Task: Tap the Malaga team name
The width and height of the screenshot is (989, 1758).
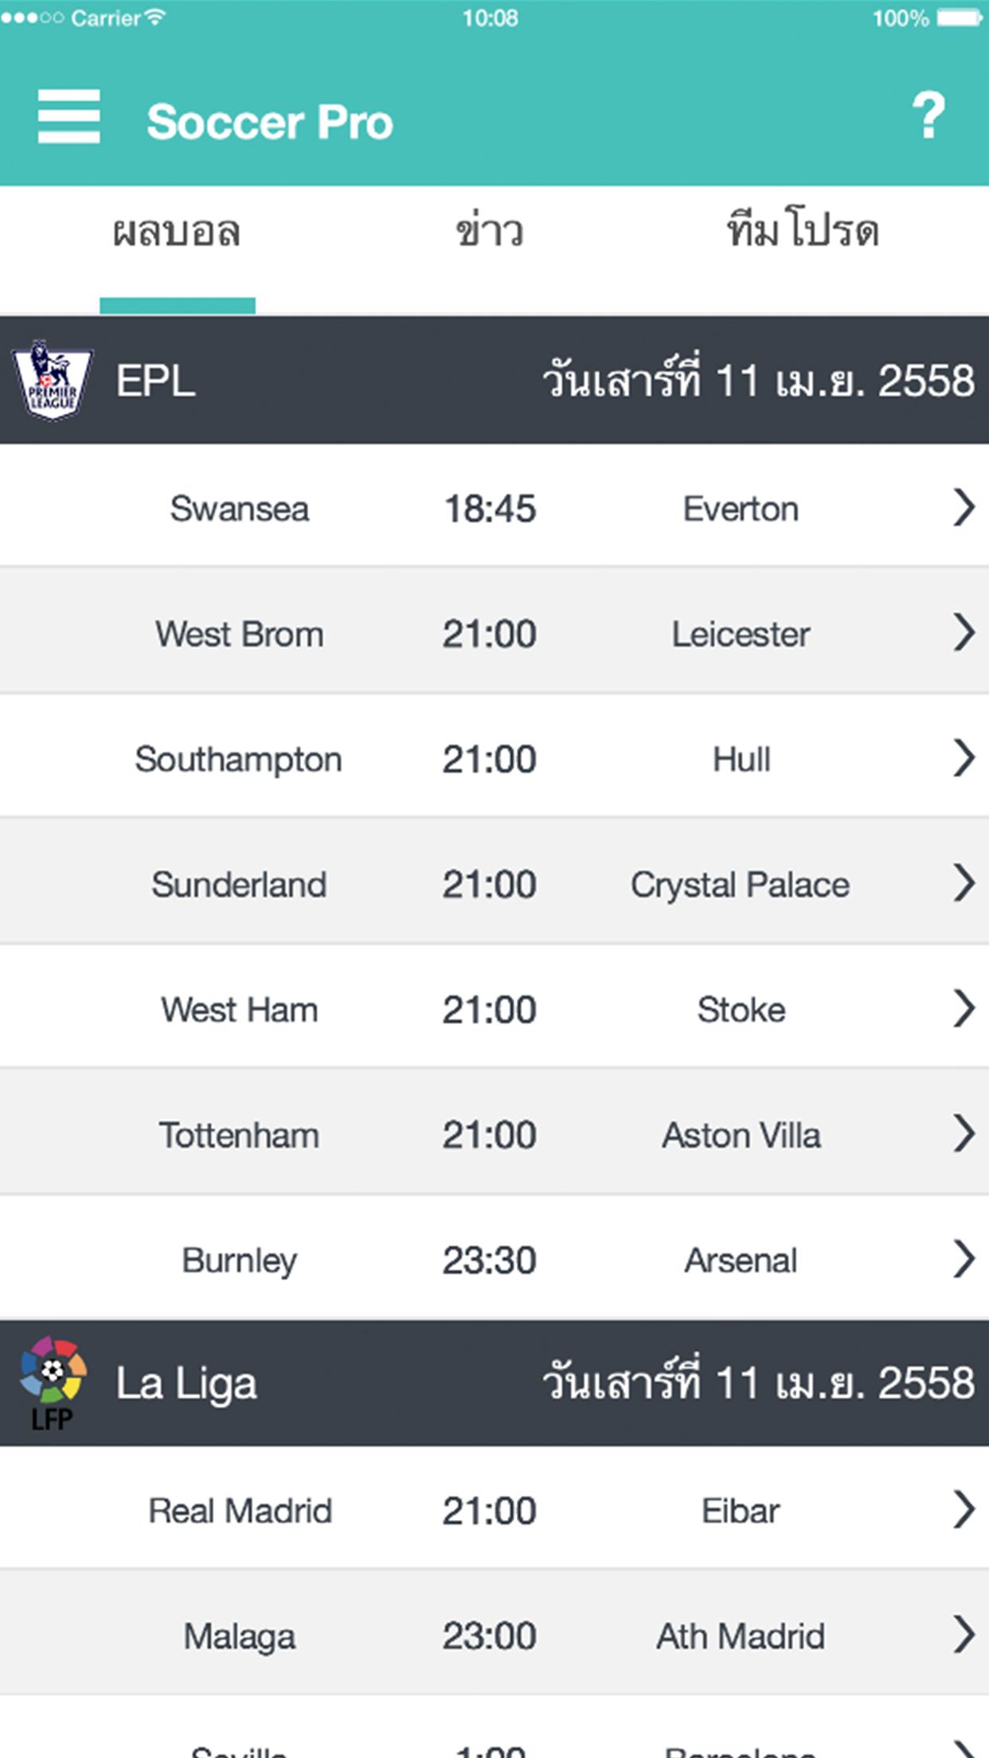Action: coord(239,1637)
